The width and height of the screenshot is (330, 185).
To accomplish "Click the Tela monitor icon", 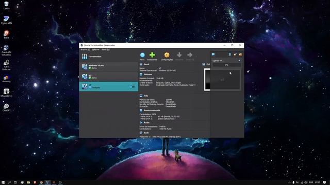I will click(141, 96).
